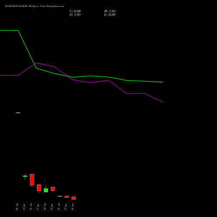Select the '20 Apr' date label

pyautogui.click(x=45, y=207)
